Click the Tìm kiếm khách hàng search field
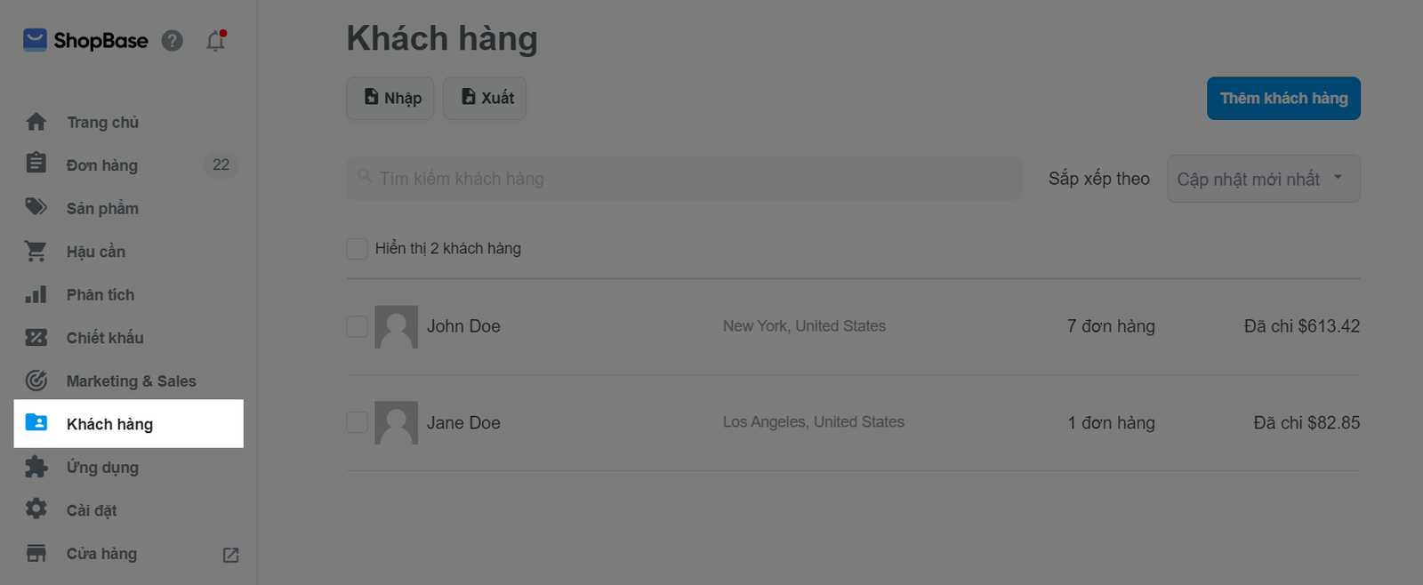 coord(685,179)
